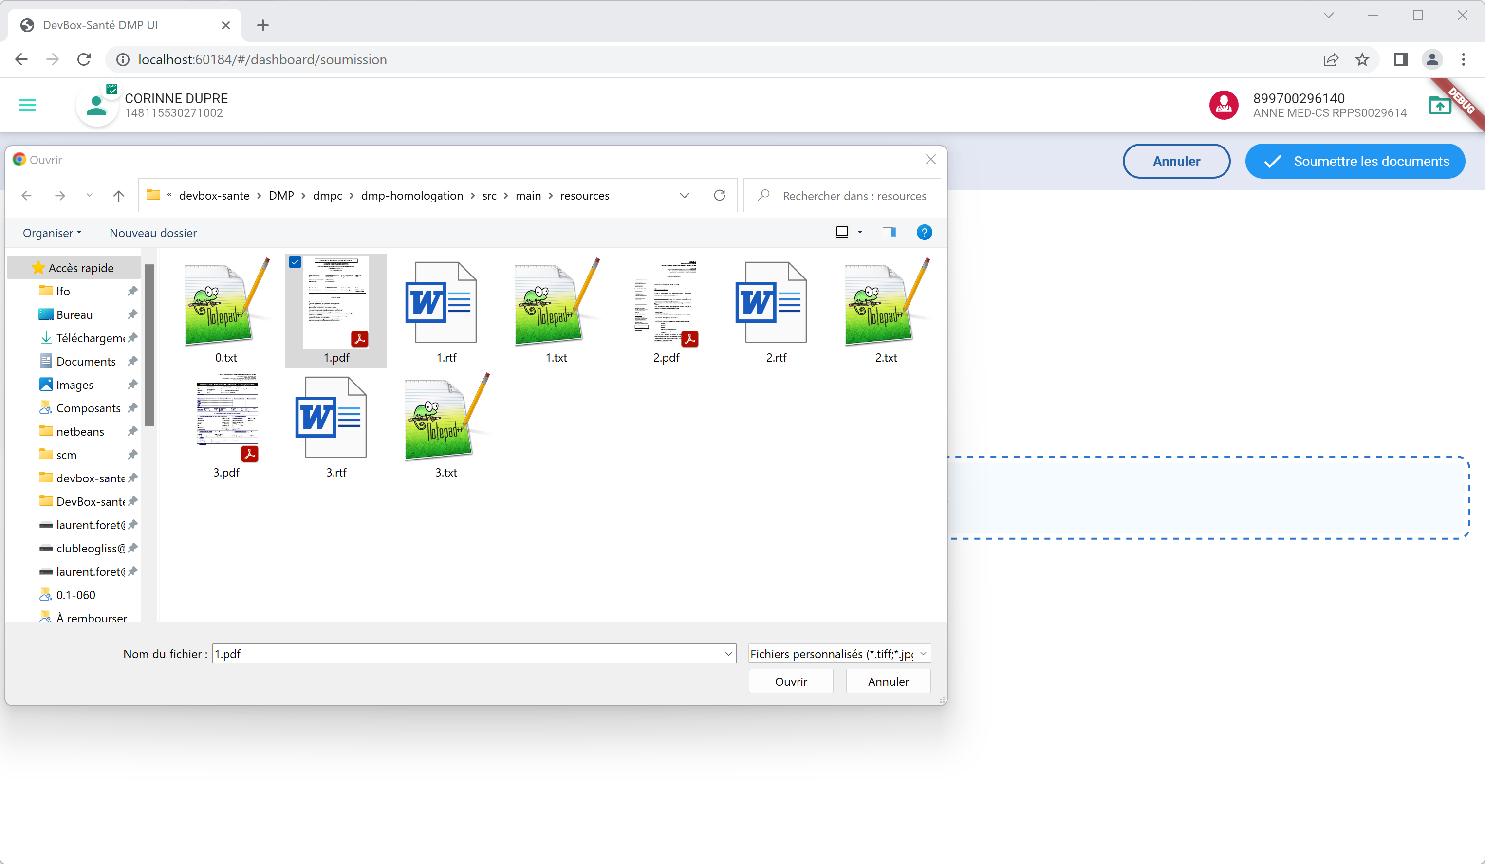Image resolution: width=1485 pixels, height=864 pixels.
Task: Expand the file name dropdown
Action: click(x=728, y=654)
